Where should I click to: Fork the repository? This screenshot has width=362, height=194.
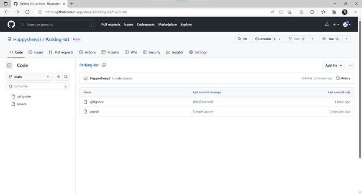coord(297,39)
